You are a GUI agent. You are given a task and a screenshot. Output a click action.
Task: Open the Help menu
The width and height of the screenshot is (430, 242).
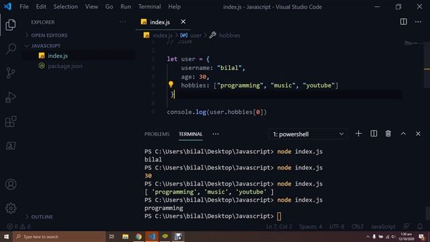[x=174, y=7]
